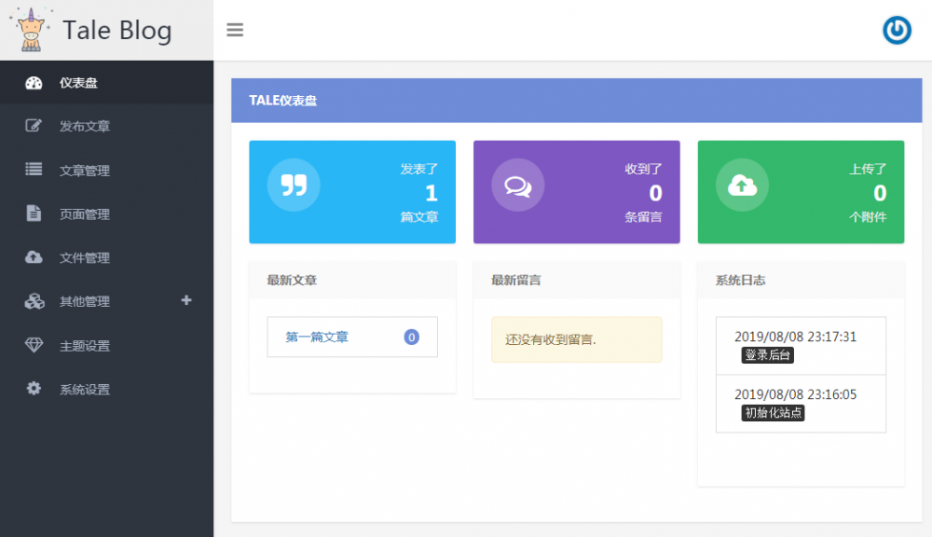This screenshot has width=932, height=537.
Task: Toggle the sidebar using the hamburger icon
Action: (x=235, y=30)
